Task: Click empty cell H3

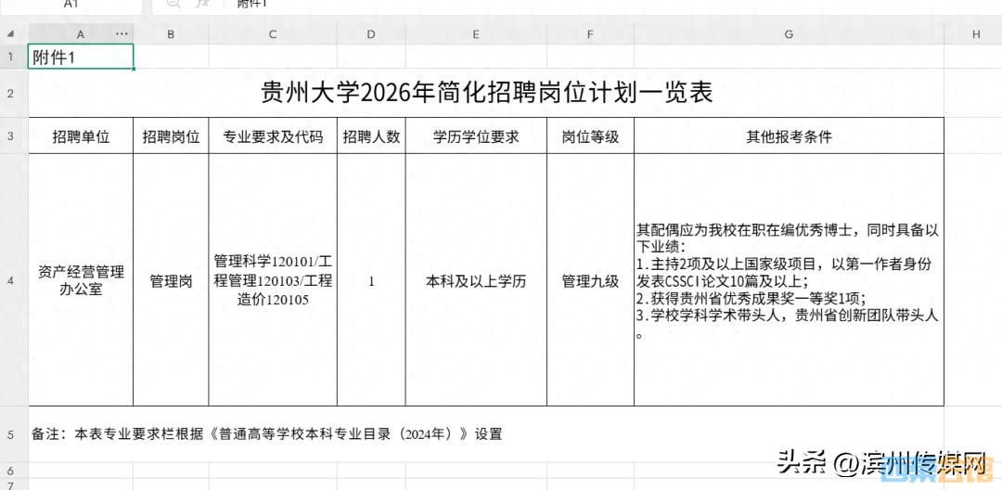Action: point(973,136)
